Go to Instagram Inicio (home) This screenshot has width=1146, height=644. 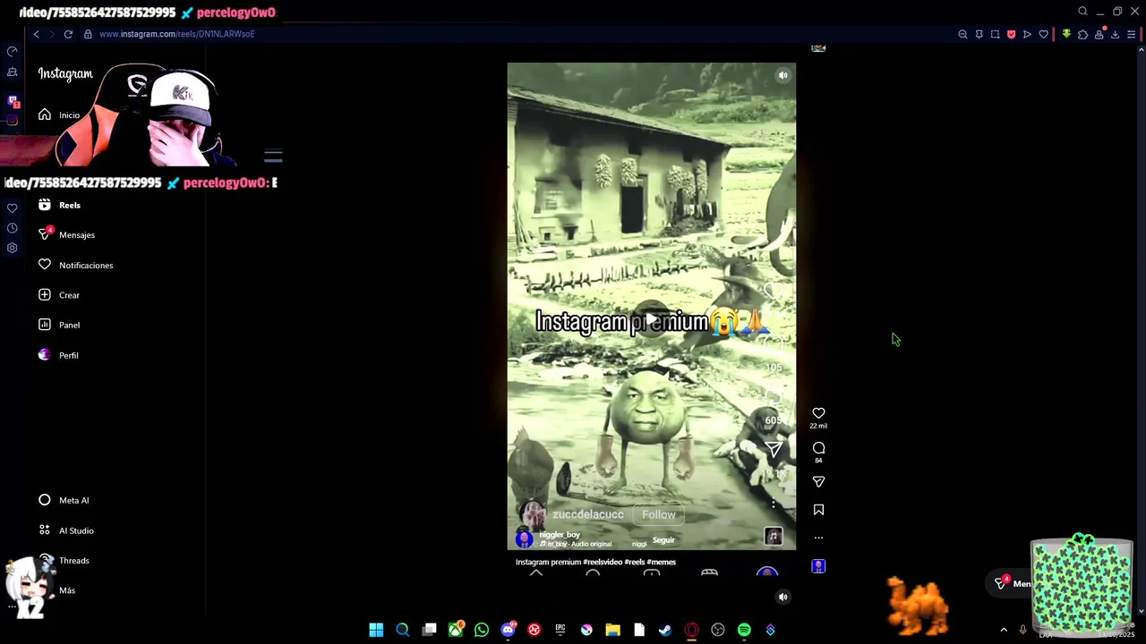pos(59,115)
